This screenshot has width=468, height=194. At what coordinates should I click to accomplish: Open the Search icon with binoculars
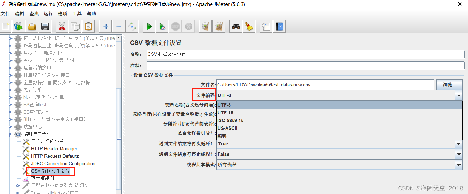click(235, 26)
